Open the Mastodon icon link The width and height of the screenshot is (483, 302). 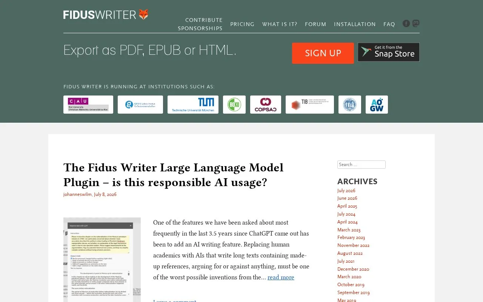[416, 23]
